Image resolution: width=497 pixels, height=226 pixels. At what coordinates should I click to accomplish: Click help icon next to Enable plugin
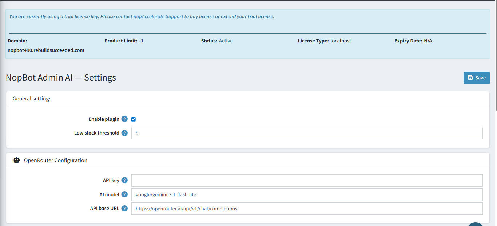(x=124, y=119)
